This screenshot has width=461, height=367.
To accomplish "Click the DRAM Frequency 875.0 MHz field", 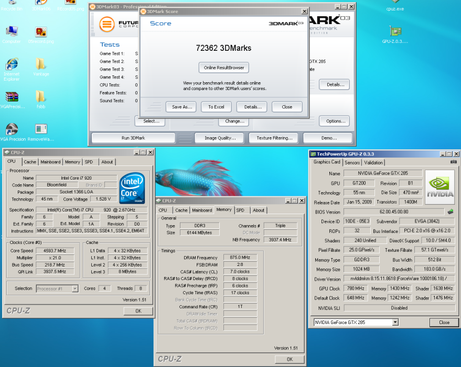I will [x=240, y=258].
